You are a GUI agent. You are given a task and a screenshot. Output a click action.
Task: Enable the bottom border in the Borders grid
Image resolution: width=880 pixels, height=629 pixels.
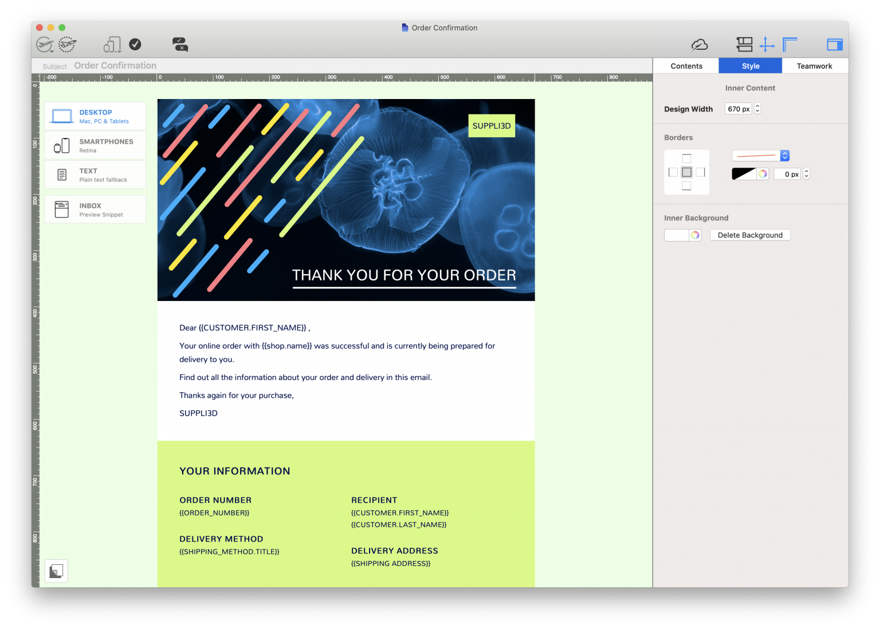[686, 186]
